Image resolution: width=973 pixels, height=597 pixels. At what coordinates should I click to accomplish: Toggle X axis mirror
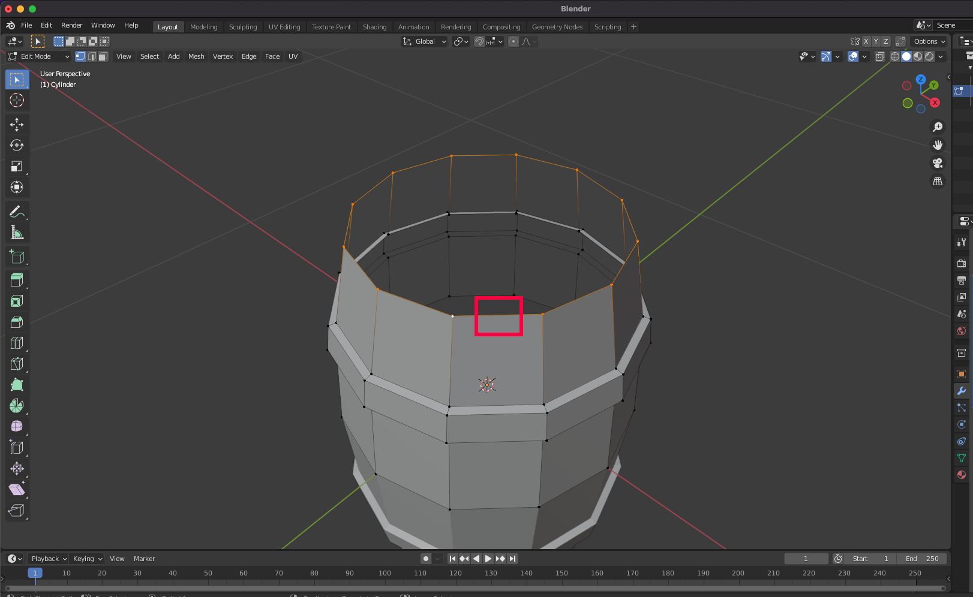[866, 41]
